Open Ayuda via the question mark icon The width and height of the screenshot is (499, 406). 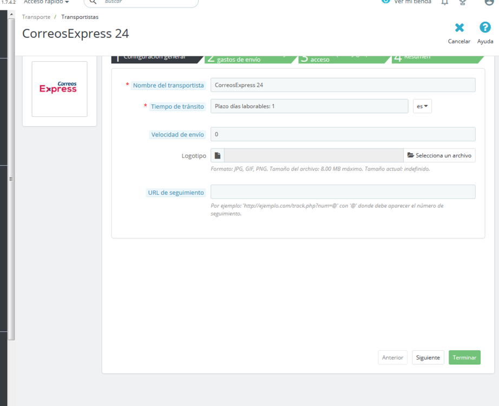[484, 28]
